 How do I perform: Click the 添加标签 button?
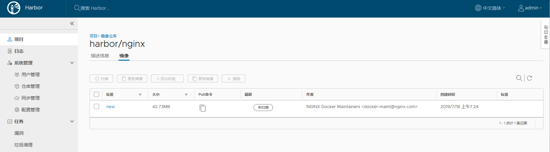pyautogui.click(x=167, y=78)
